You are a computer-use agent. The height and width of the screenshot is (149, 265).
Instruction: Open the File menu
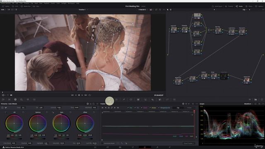(13, 3)
